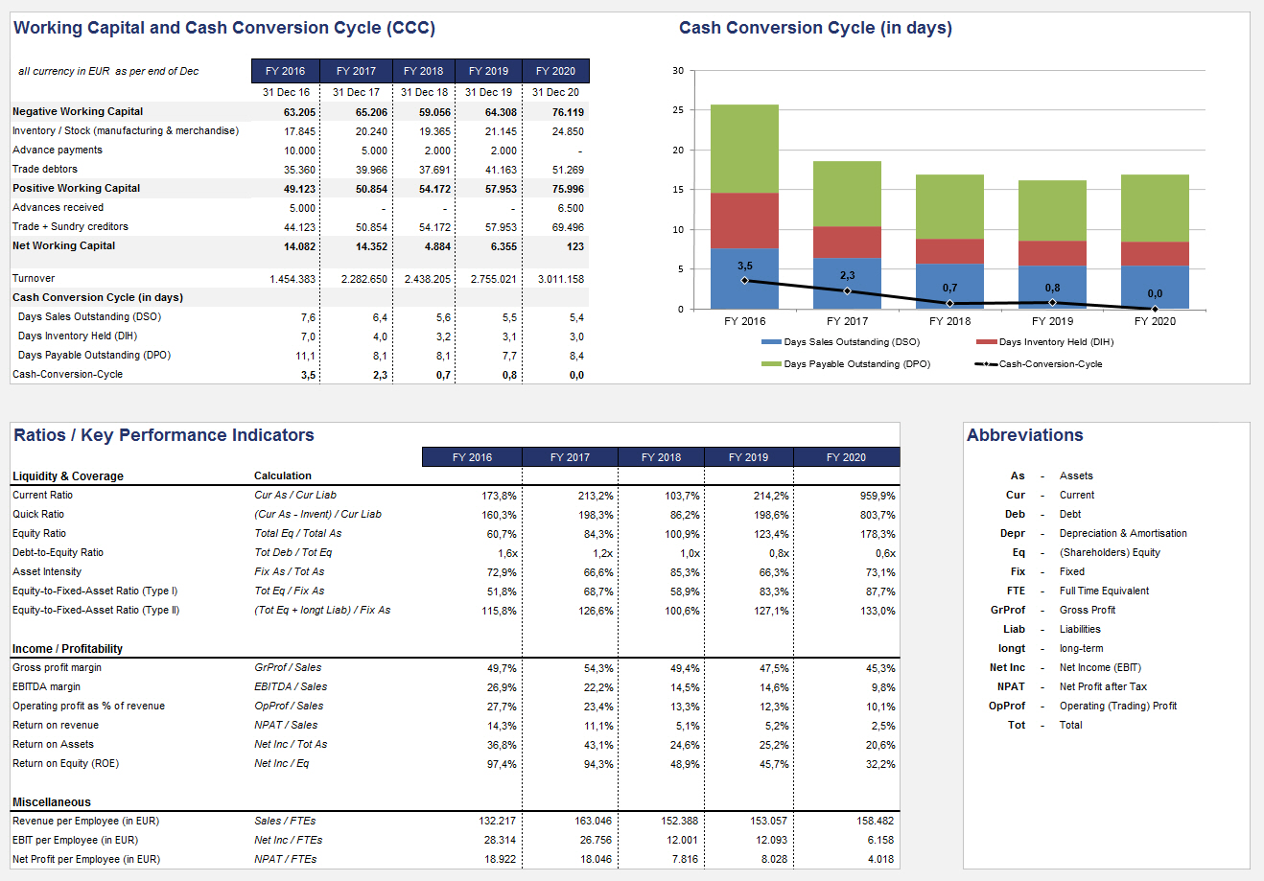Select the Cash-Conversion-Cycle line legend entry
This screenshot has width=1264, height=881.
point(986,364)
